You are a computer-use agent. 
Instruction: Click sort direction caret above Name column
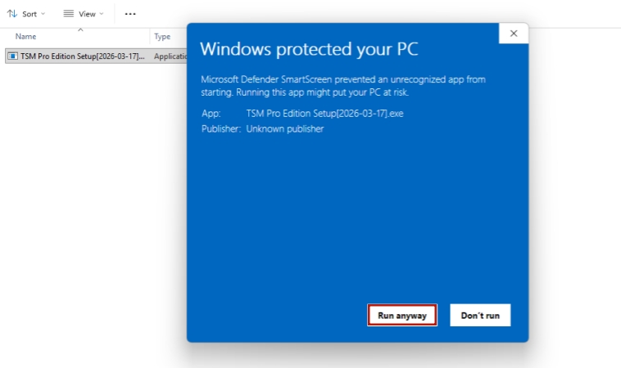point(80,29)
